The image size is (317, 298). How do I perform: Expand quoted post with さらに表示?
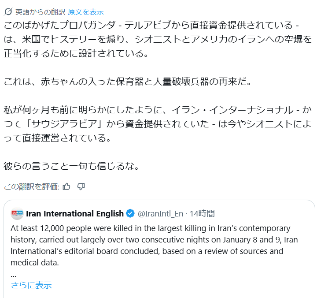(31, 285)
